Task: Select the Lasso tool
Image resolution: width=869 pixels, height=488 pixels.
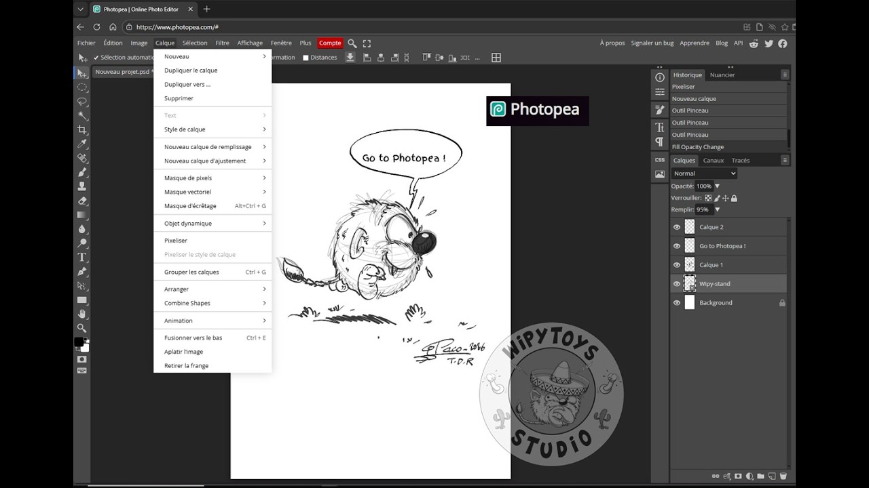Action: point(82,101)
